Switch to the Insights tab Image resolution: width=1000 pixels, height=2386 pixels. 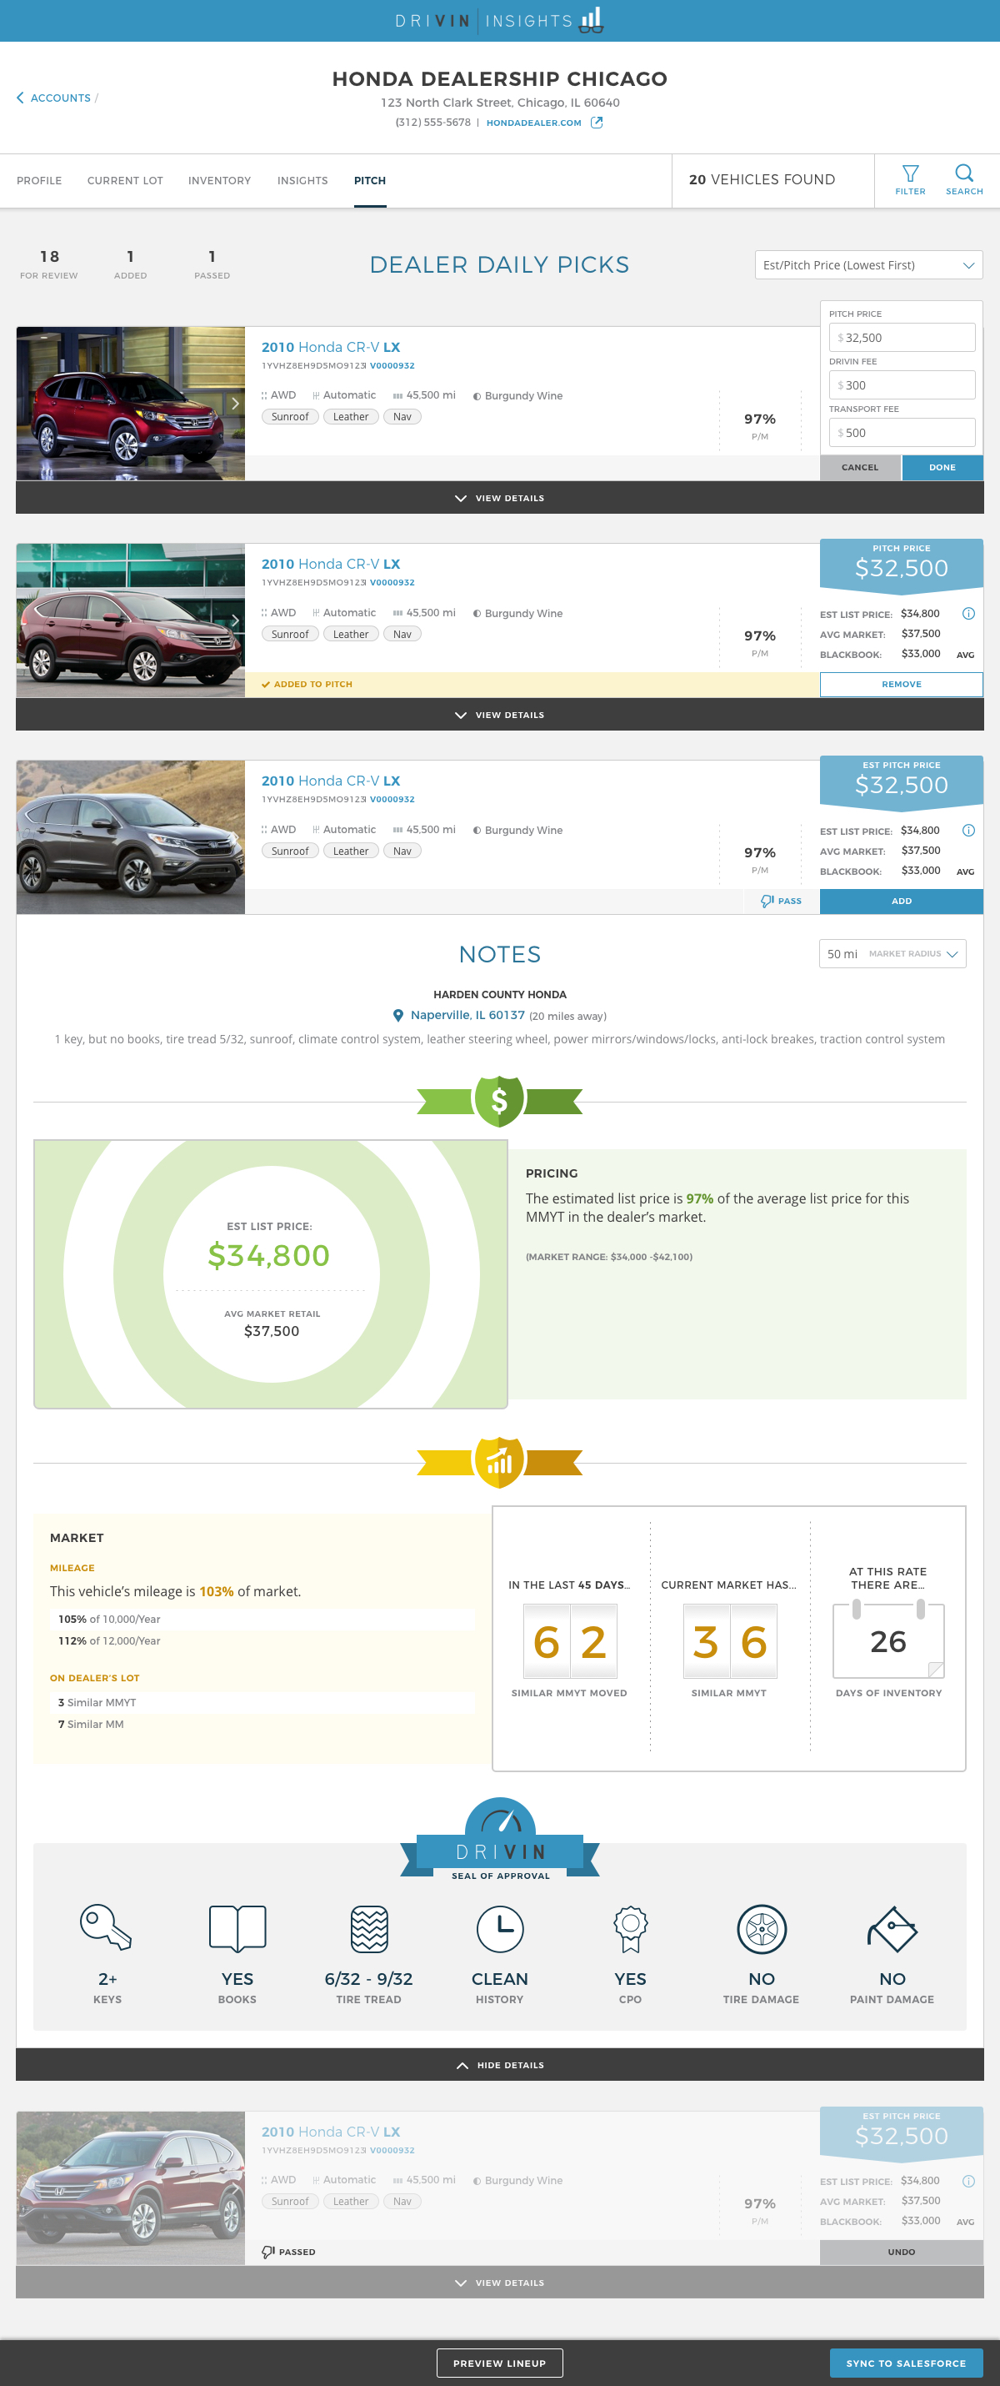tap(302, 181)
